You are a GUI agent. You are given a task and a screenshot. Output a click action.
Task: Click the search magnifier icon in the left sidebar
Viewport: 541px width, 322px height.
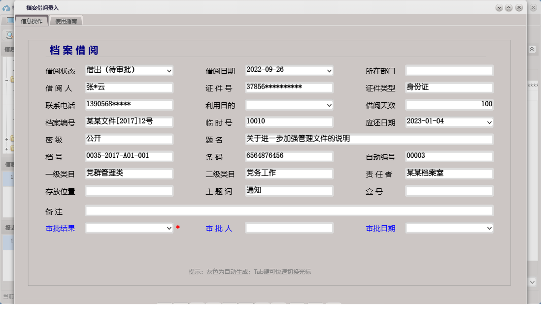[x=9, y=34]
